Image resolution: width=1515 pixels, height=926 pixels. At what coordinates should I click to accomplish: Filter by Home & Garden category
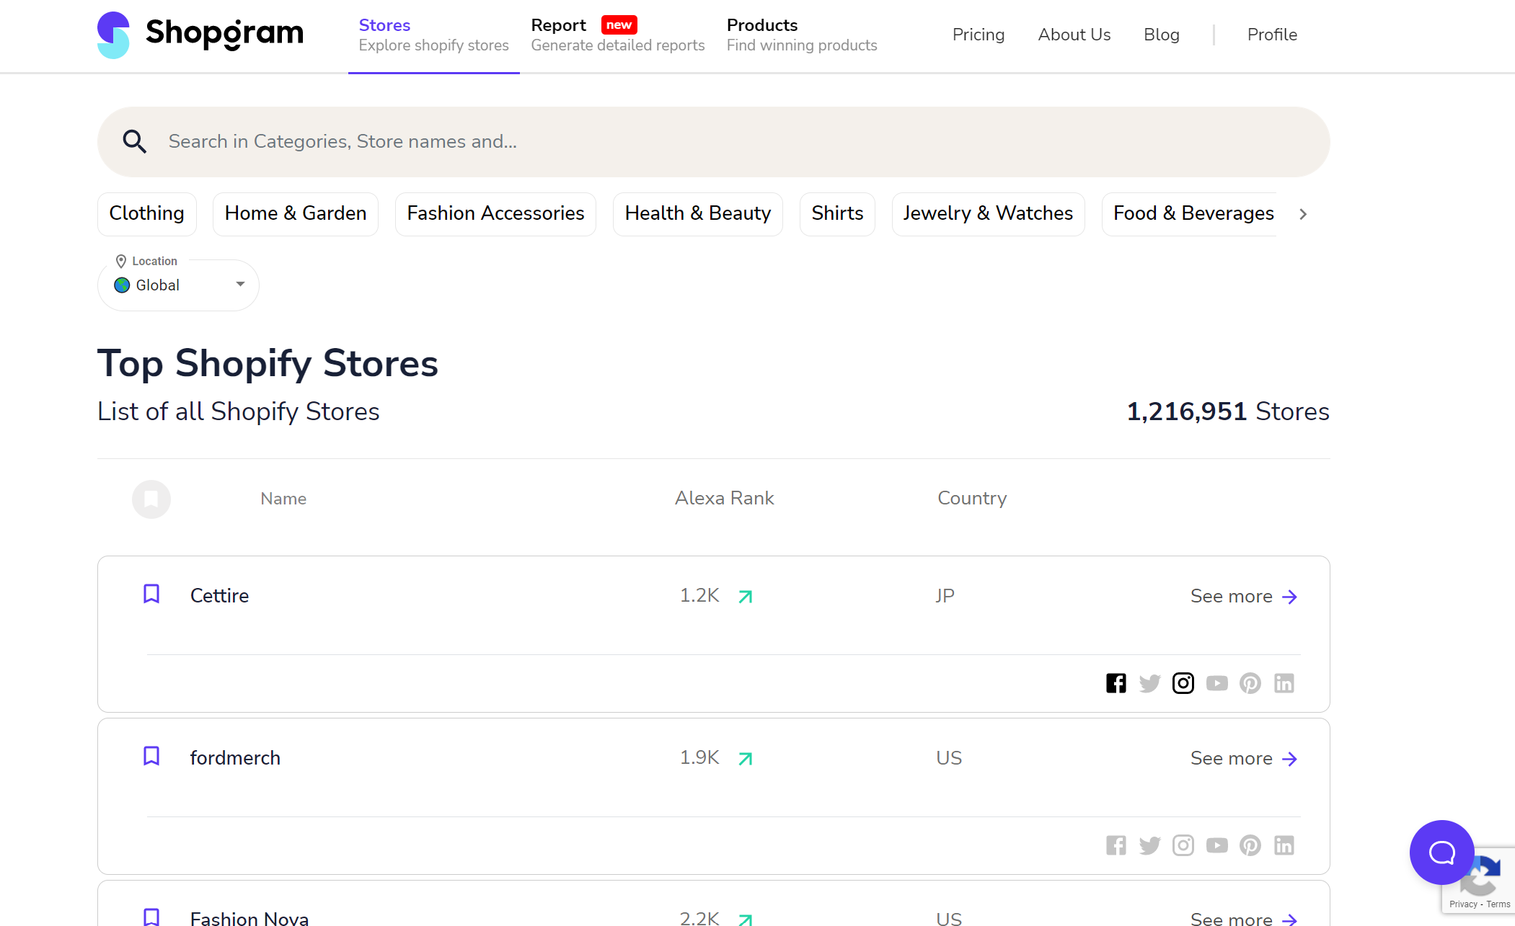click(296, 214)
